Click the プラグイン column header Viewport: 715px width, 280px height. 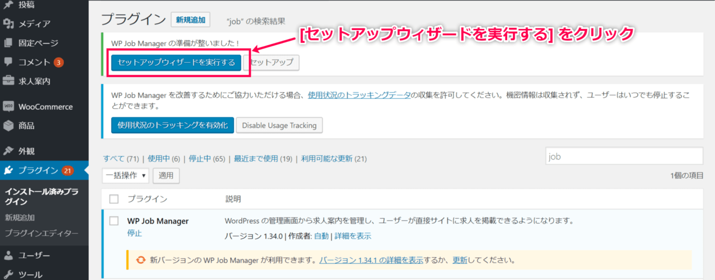pos(147,199)
